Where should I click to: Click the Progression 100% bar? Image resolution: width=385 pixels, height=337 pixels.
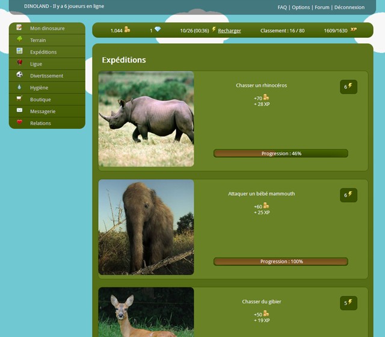(x=281, y=261)
